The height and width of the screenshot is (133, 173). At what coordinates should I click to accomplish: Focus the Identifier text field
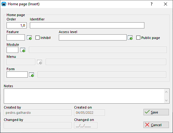pos(87,25)
